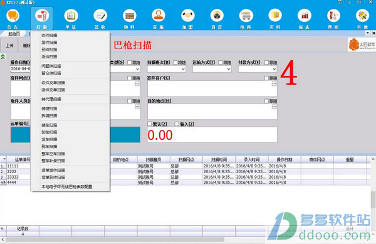This screenshot has width=376, height=244.
Task: Click the vertical scrollbar of the records grid
Action: [x=373, y=199]
